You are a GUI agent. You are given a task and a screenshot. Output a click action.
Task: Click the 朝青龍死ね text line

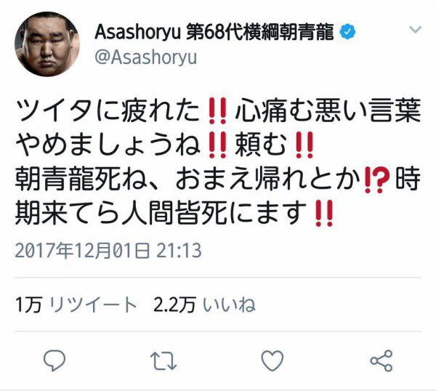tap(218, 180)
